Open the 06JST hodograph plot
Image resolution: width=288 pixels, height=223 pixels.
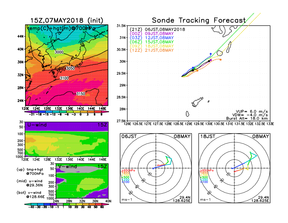pyautogui.click(x=156, y=168)
